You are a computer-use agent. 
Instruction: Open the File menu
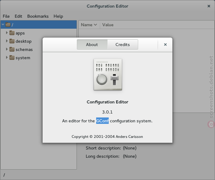tap(6, 16)
